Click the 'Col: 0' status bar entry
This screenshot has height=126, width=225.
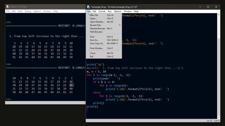217,121
